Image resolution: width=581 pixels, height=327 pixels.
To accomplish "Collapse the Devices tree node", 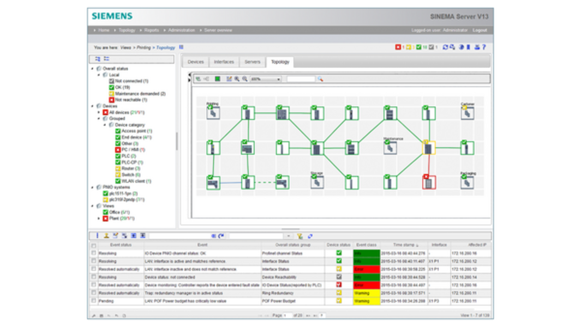I will pyautogui.click(x=93, y=106).
